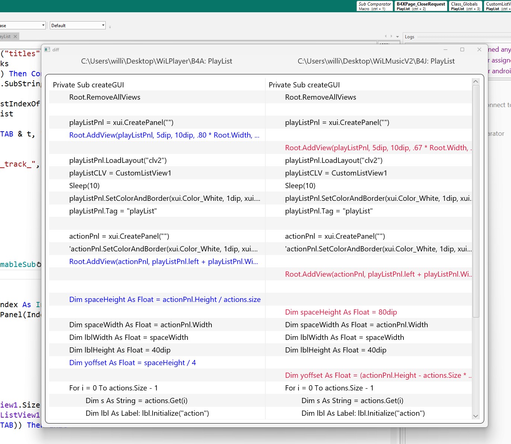Click the diff window title icon
511x444 pixels.
click(47, 49)
